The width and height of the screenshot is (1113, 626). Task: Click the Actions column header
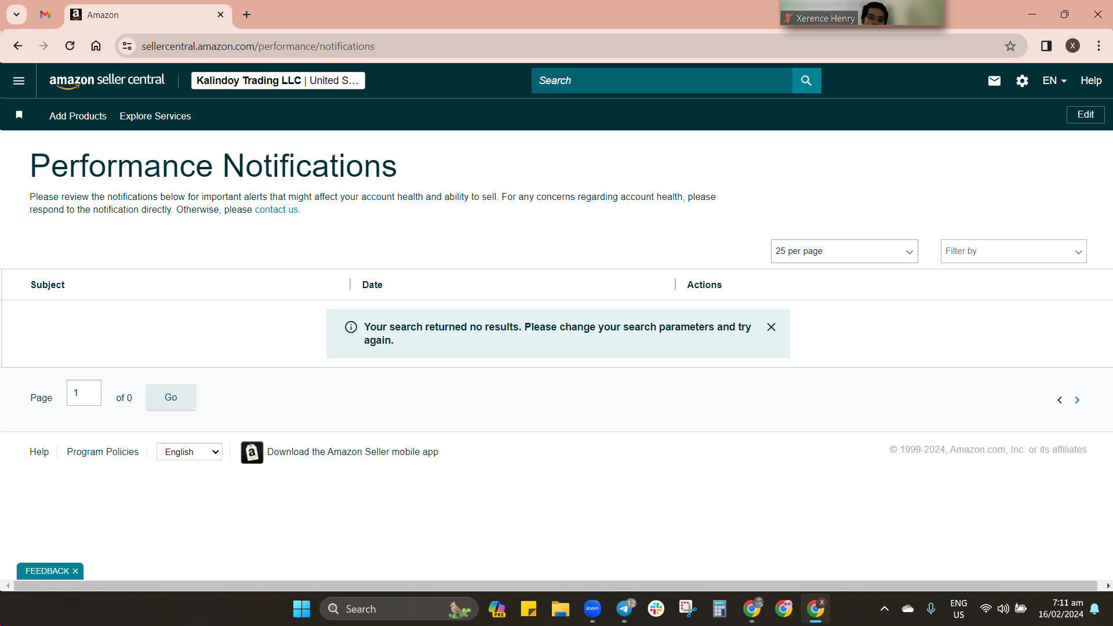(x=704, y=285)
